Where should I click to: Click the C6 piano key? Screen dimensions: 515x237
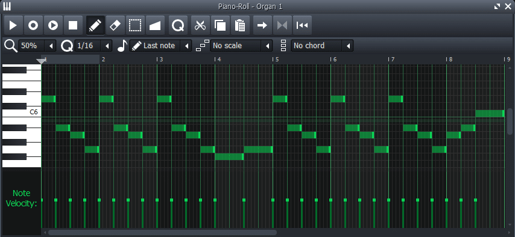click(x=22, y=112)
